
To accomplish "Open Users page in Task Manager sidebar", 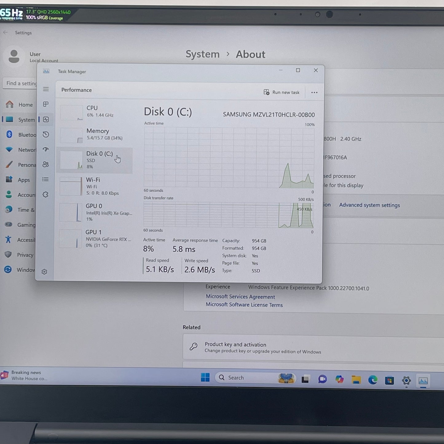I will [45, 164].
